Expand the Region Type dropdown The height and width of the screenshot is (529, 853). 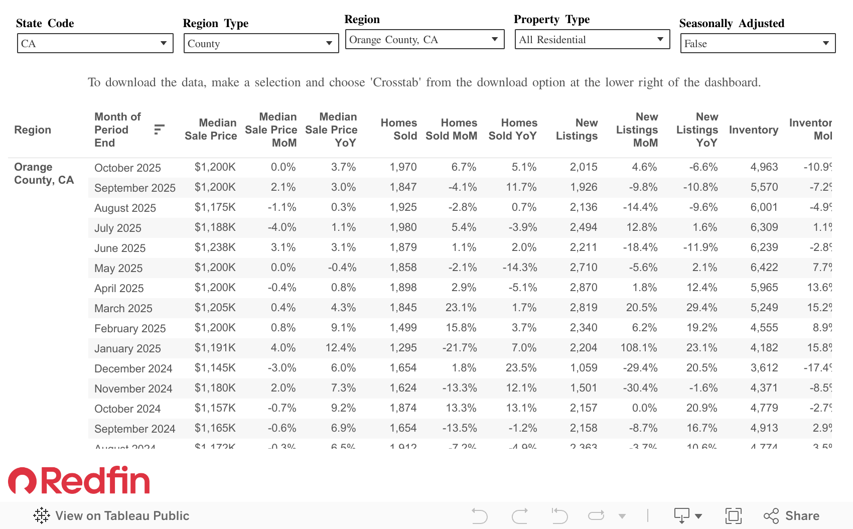pos(261,43)
